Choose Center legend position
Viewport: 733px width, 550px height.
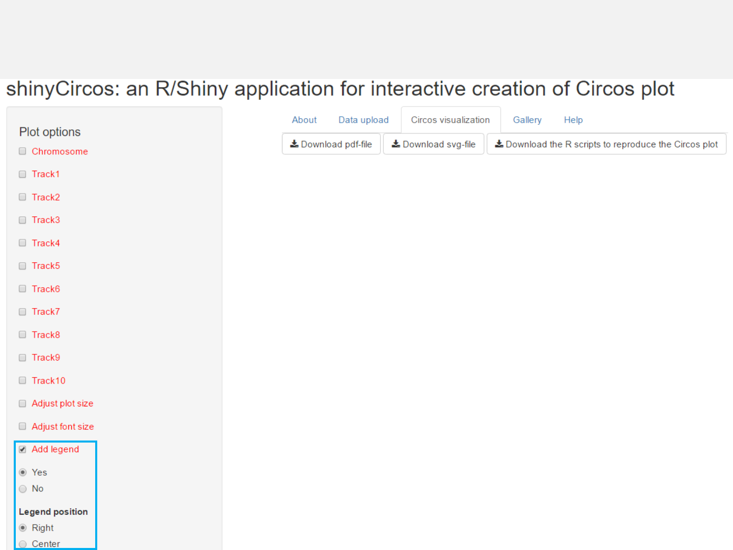coord(22,544)
